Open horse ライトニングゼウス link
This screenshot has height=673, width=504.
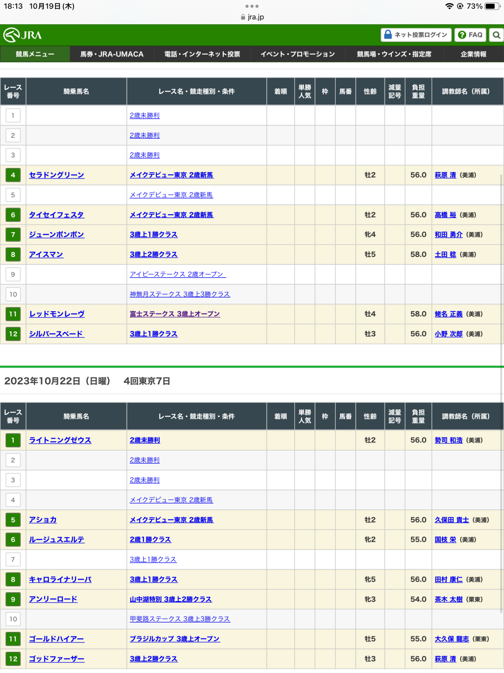(x=60, y=440)
